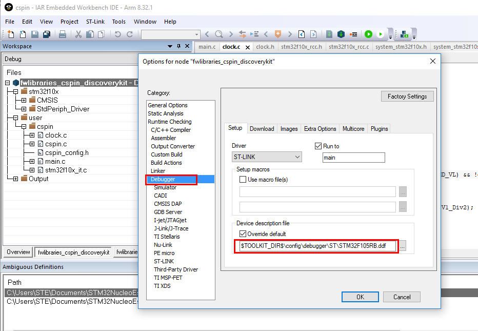Select C/C++ Compiler category
Screen dimensions: 478x331
click(x=171, y=130)
